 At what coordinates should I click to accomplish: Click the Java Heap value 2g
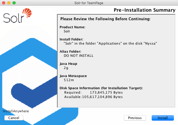(x=66, y=68)
